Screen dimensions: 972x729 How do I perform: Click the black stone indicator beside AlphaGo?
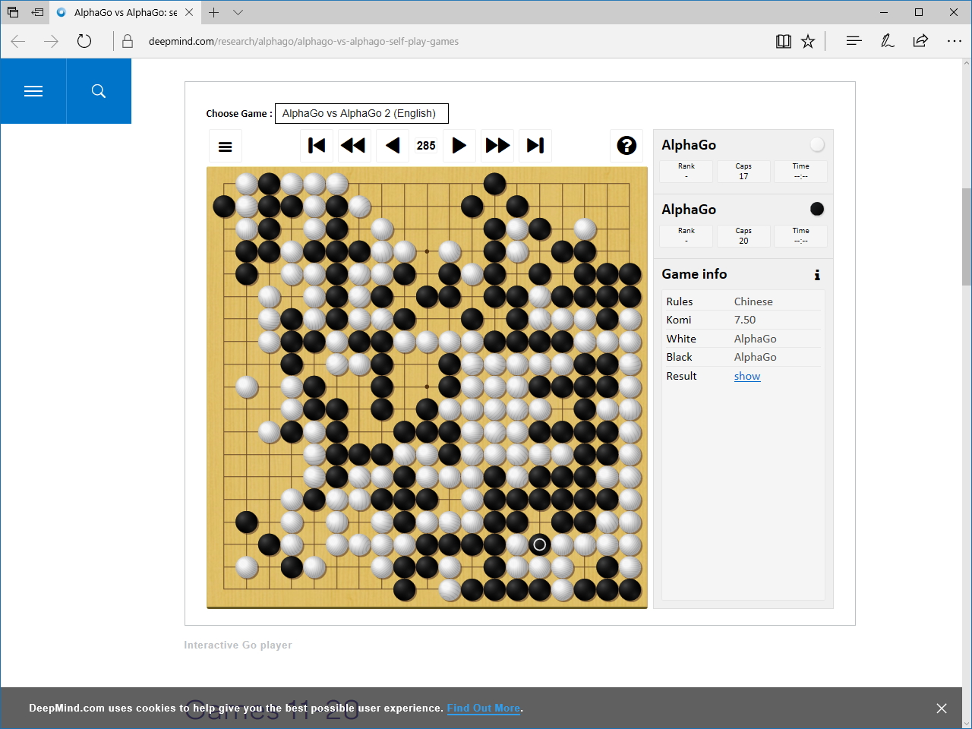[817, 209]
